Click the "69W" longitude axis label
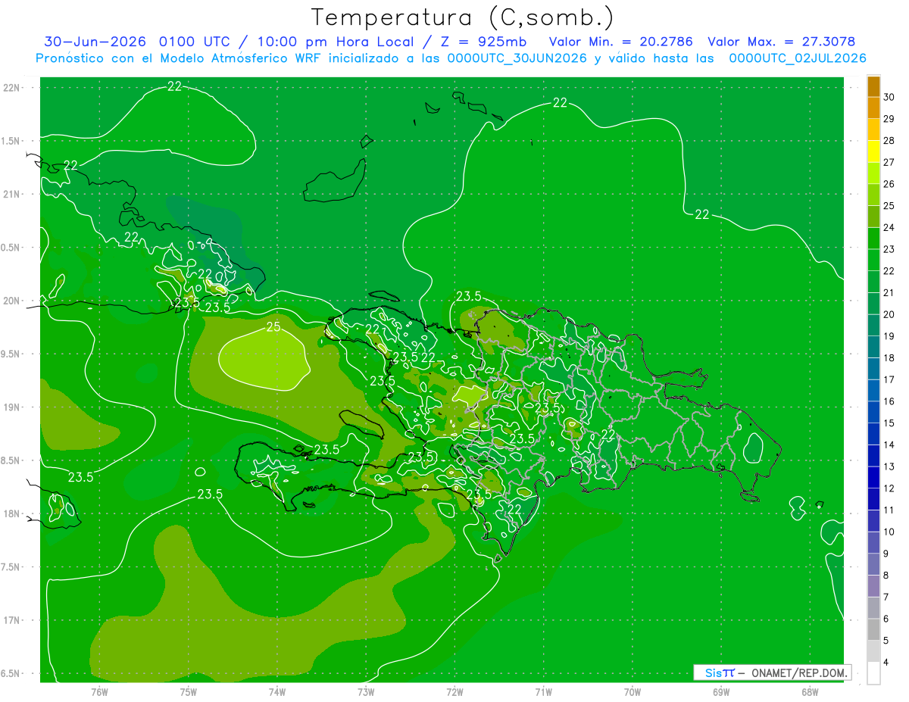 pos(721,691)
